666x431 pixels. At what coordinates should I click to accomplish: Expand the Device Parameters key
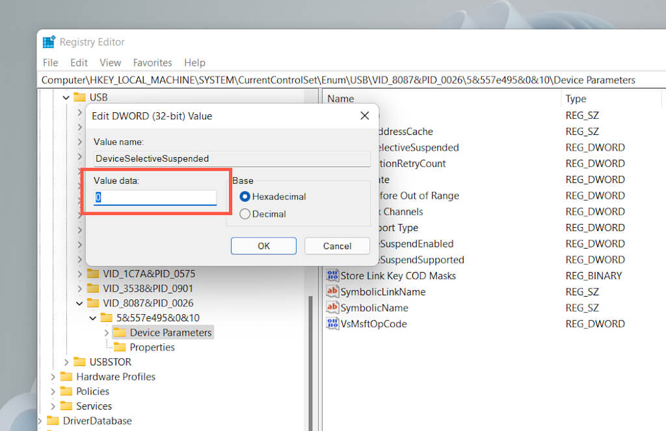pos(107,333)
